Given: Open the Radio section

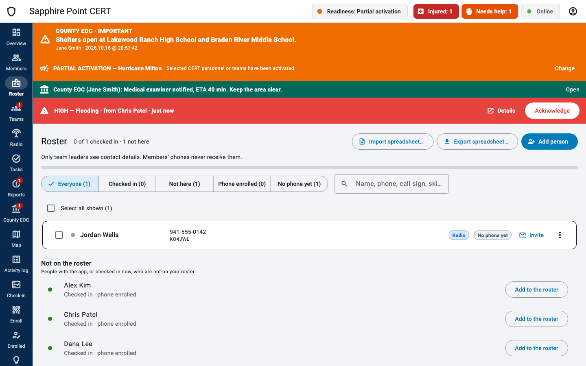Looking at the screenshot, I should 16,138.
